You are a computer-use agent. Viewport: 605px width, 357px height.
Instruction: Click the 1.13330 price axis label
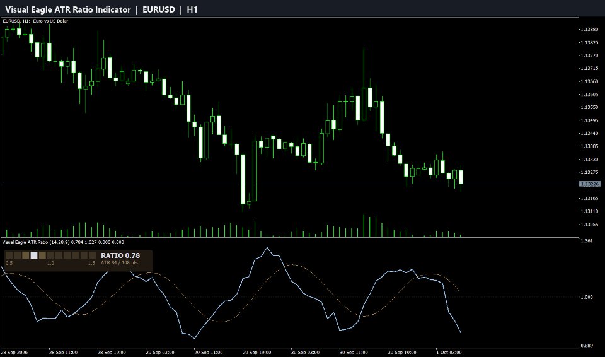(590, 159)
